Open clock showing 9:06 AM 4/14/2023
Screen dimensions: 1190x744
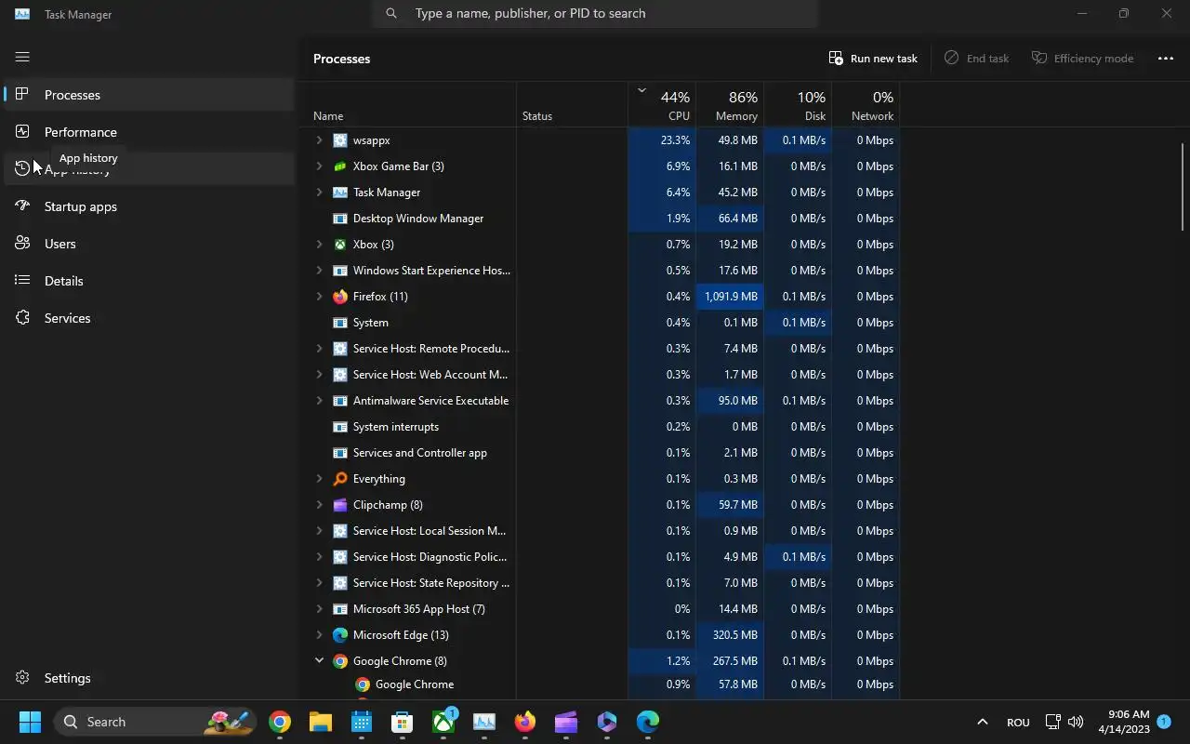(1124, 722)
